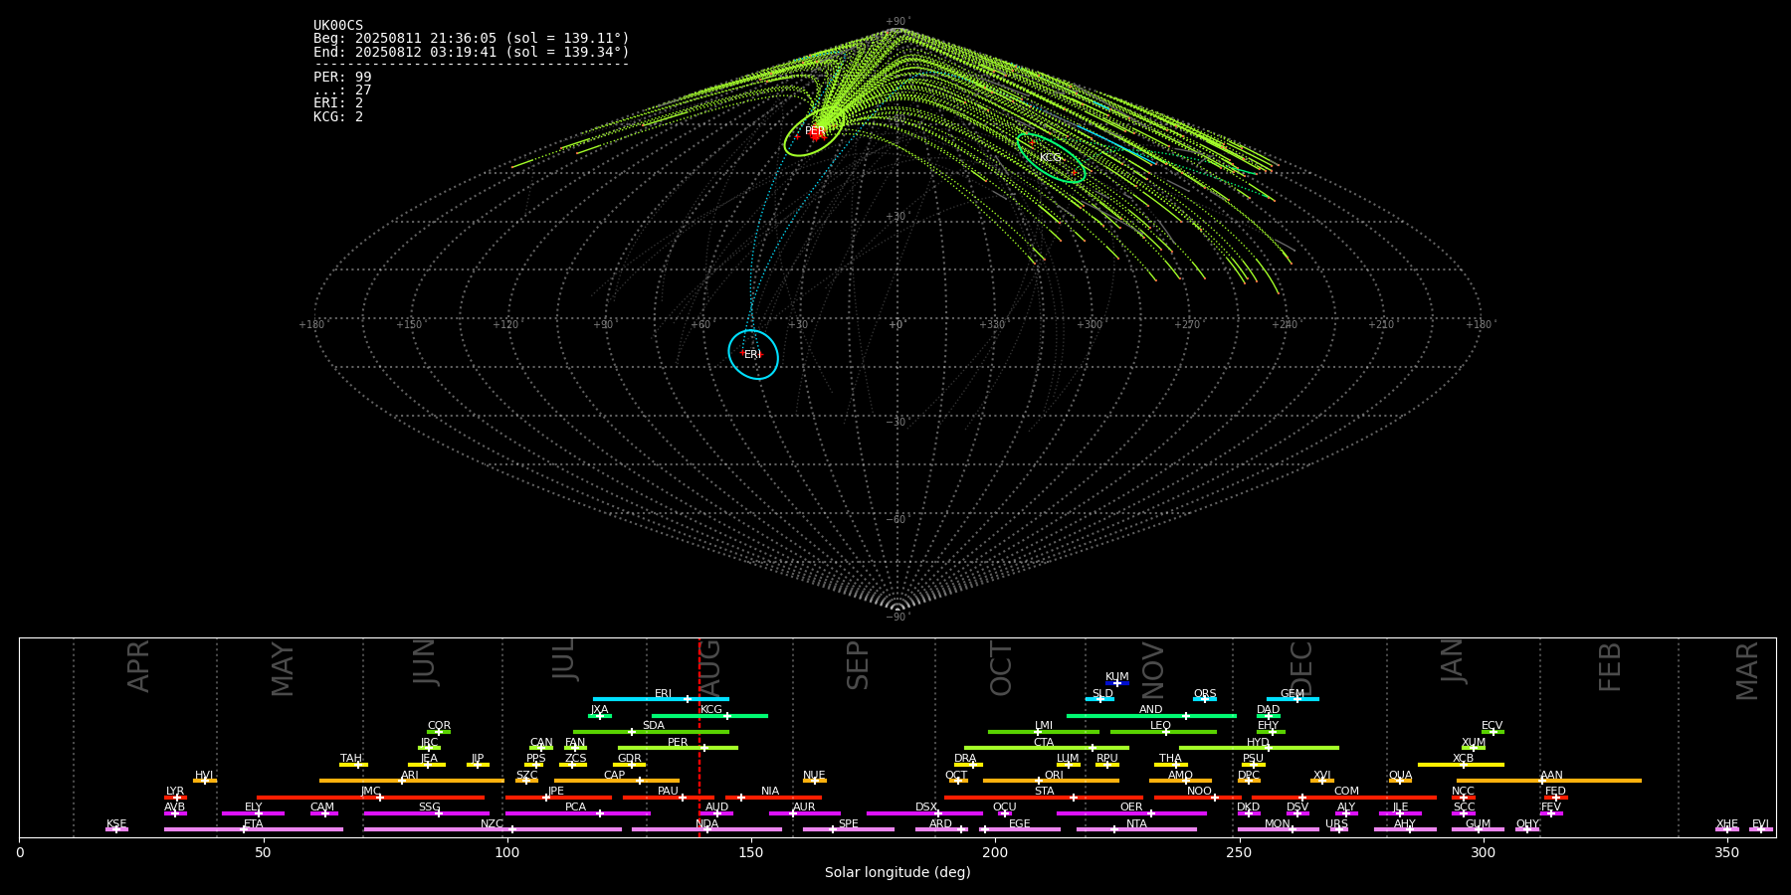This screenshot has width=1791, height=895.
Task: Click the STA shower bar in timeline
Action: pyautogui.click(x=1044, y=798)
